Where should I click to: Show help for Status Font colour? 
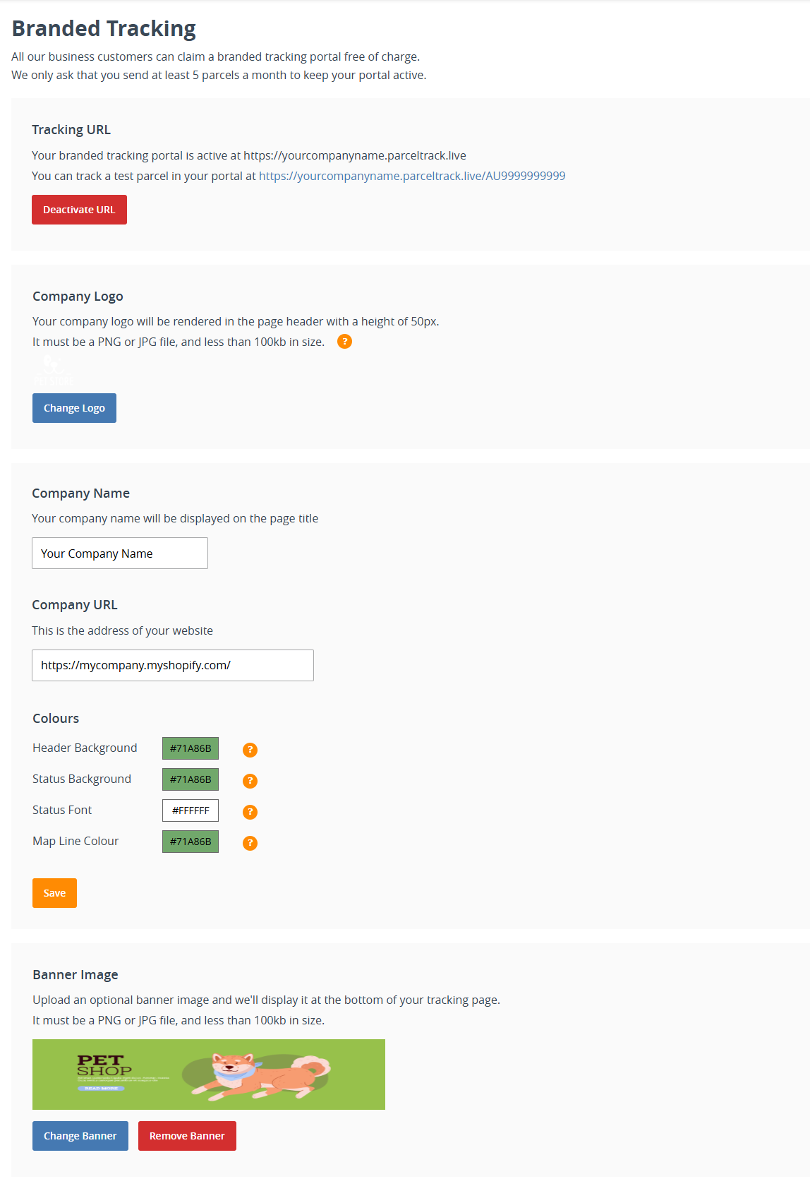click(250, 812)
